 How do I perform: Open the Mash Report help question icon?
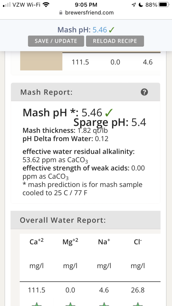click(x=144, y=92)
